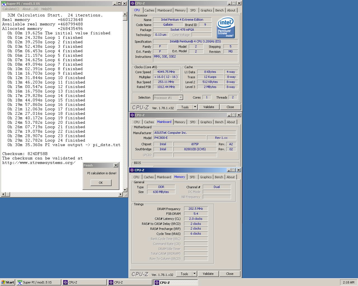Click Checksum: 824DF58B text line
This screenshot has height=286, width=358.
pos(25,154)
